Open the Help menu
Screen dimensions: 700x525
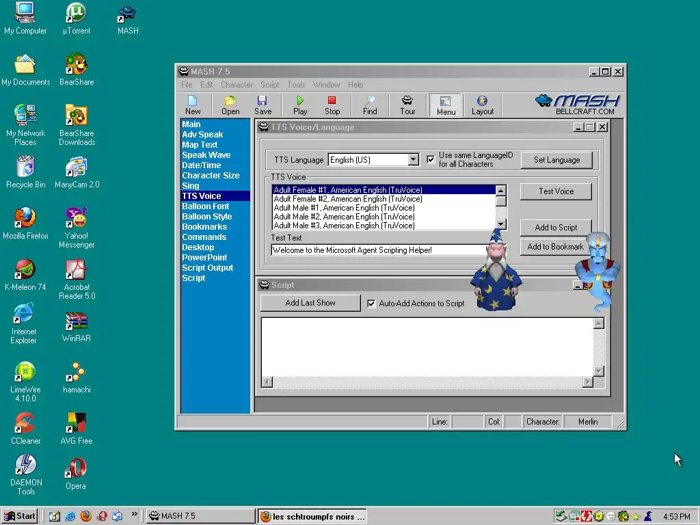click(x=355, y=84)
